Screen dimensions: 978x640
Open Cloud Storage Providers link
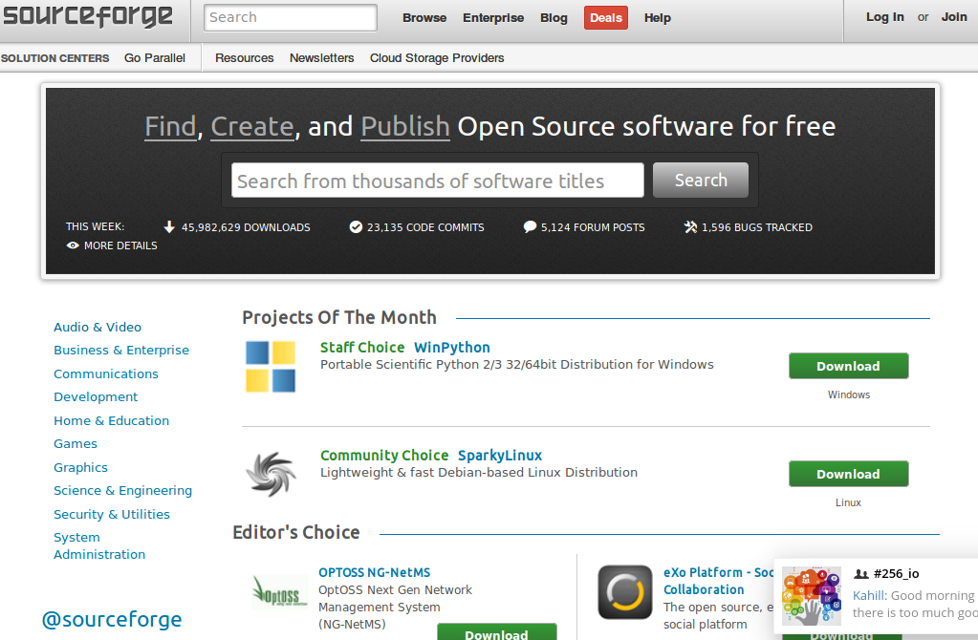[437, 58]
